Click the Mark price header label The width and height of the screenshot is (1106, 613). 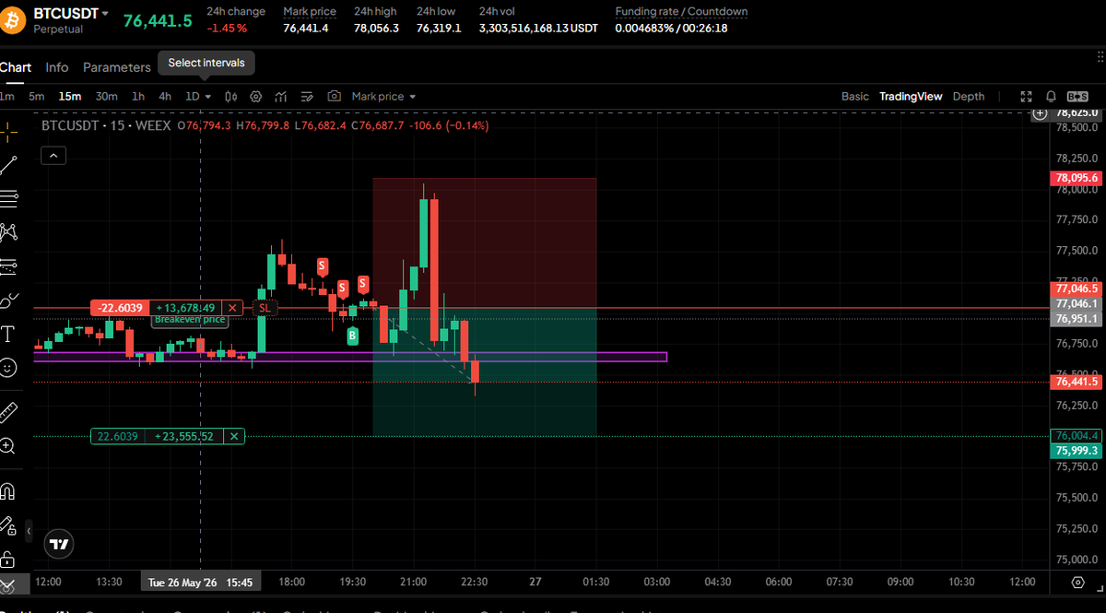pos(309,12)
